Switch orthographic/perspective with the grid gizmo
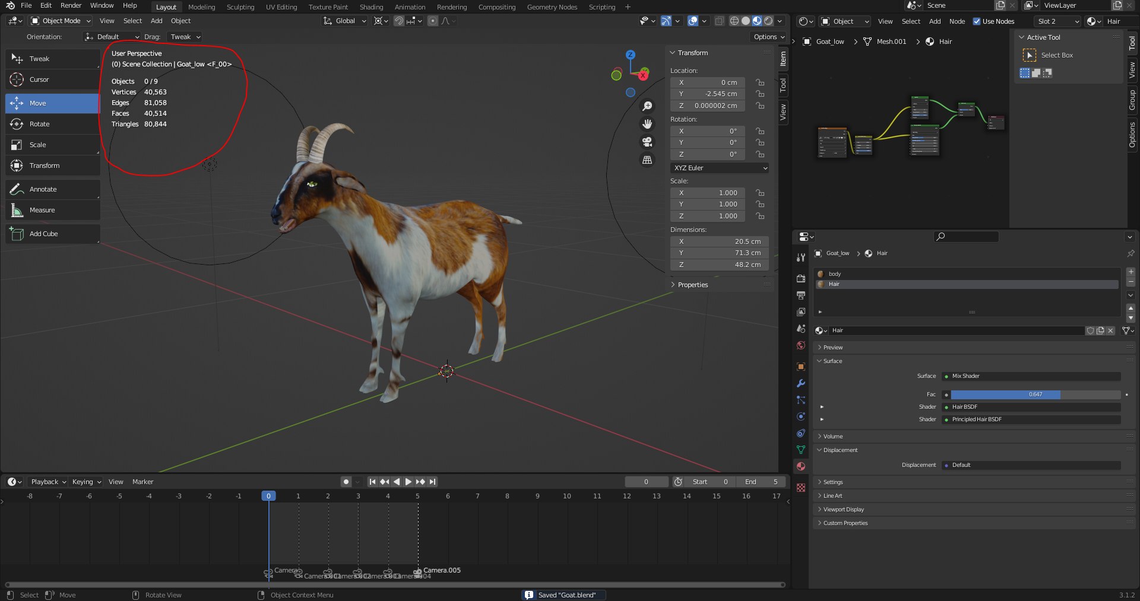 pos(647,160)
